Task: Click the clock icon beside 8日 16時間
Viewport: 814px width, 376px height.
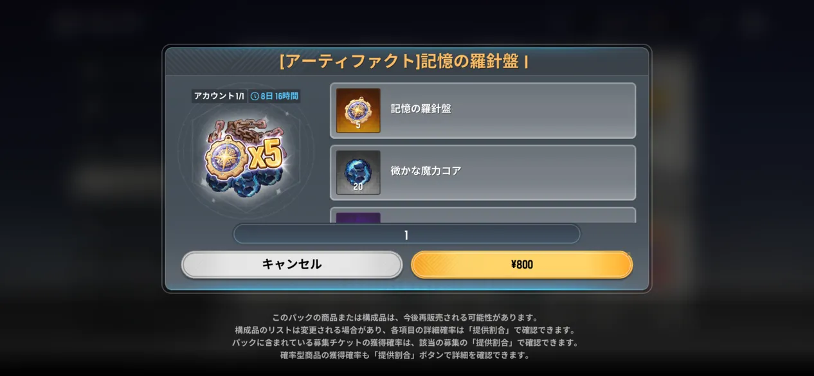Action: click(x=255, y=96)
